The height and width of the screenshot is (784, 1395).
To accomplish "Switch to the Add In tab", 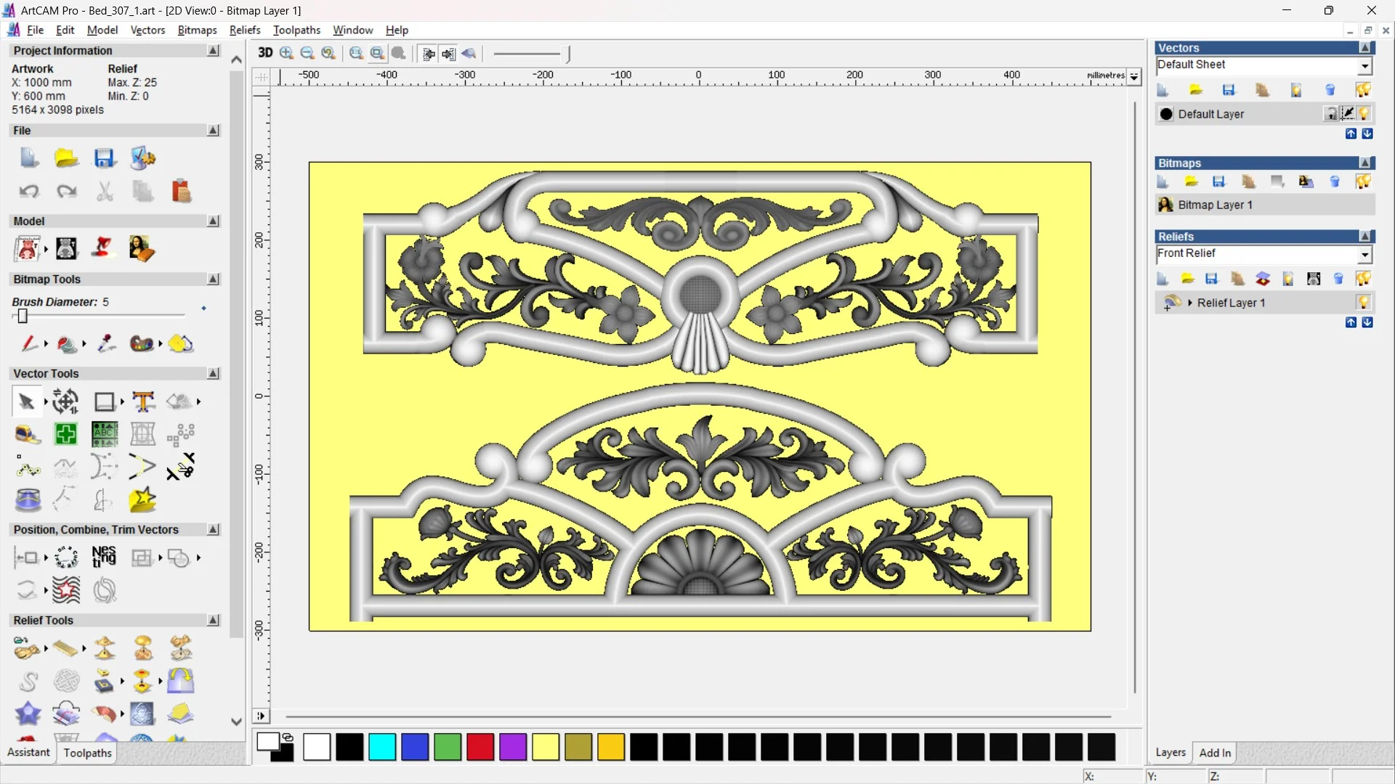I will click(x=1214, y=753).
